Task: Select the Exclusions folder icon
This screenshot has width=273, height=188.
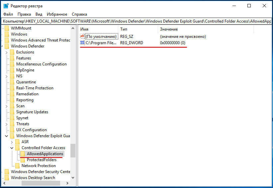Action: pos(12,52)
